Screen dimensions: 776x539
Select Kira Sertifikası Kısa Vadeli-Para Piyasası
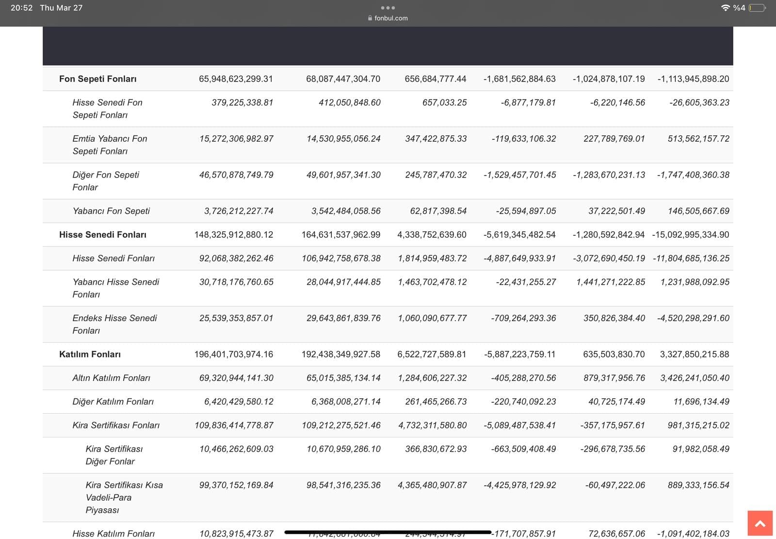(x=124, y=497)
